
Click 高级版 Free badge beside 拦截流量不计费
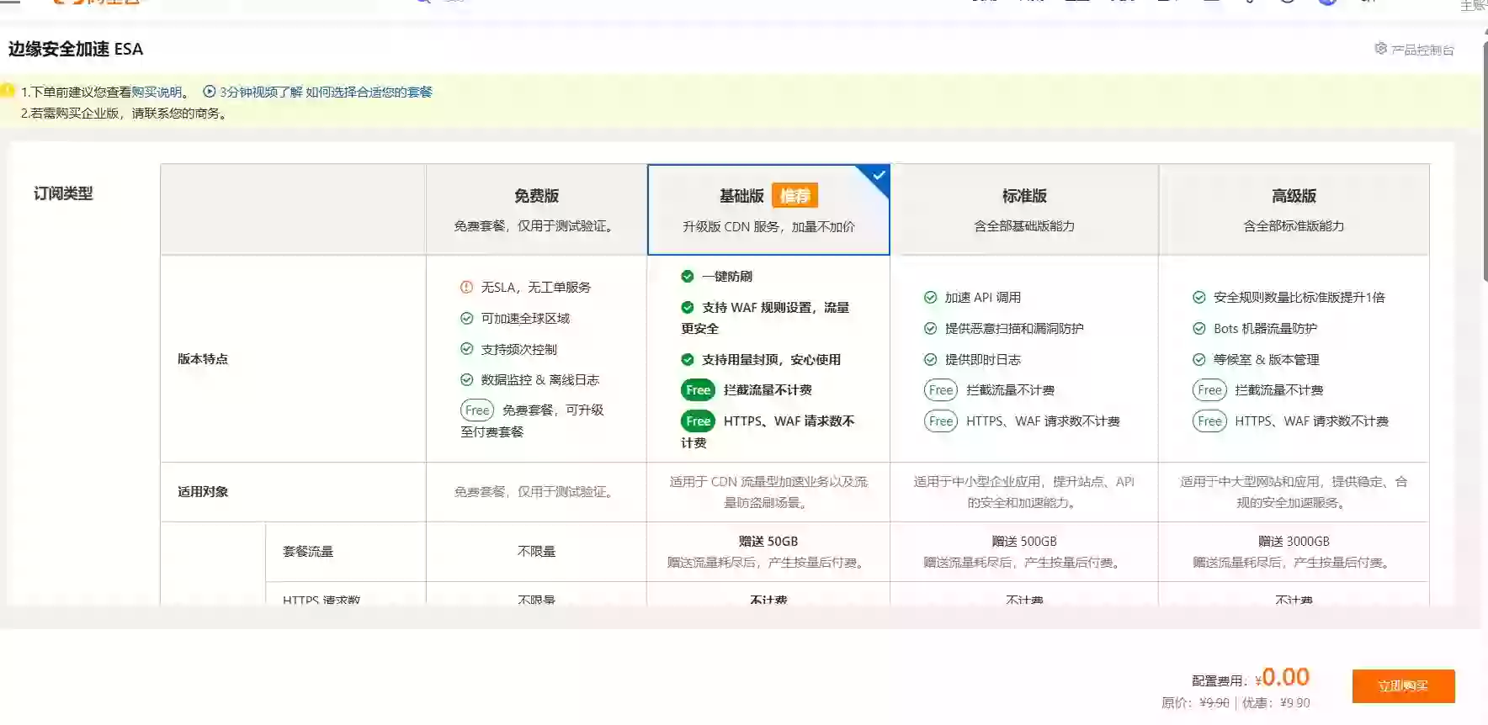(1209, 390)
